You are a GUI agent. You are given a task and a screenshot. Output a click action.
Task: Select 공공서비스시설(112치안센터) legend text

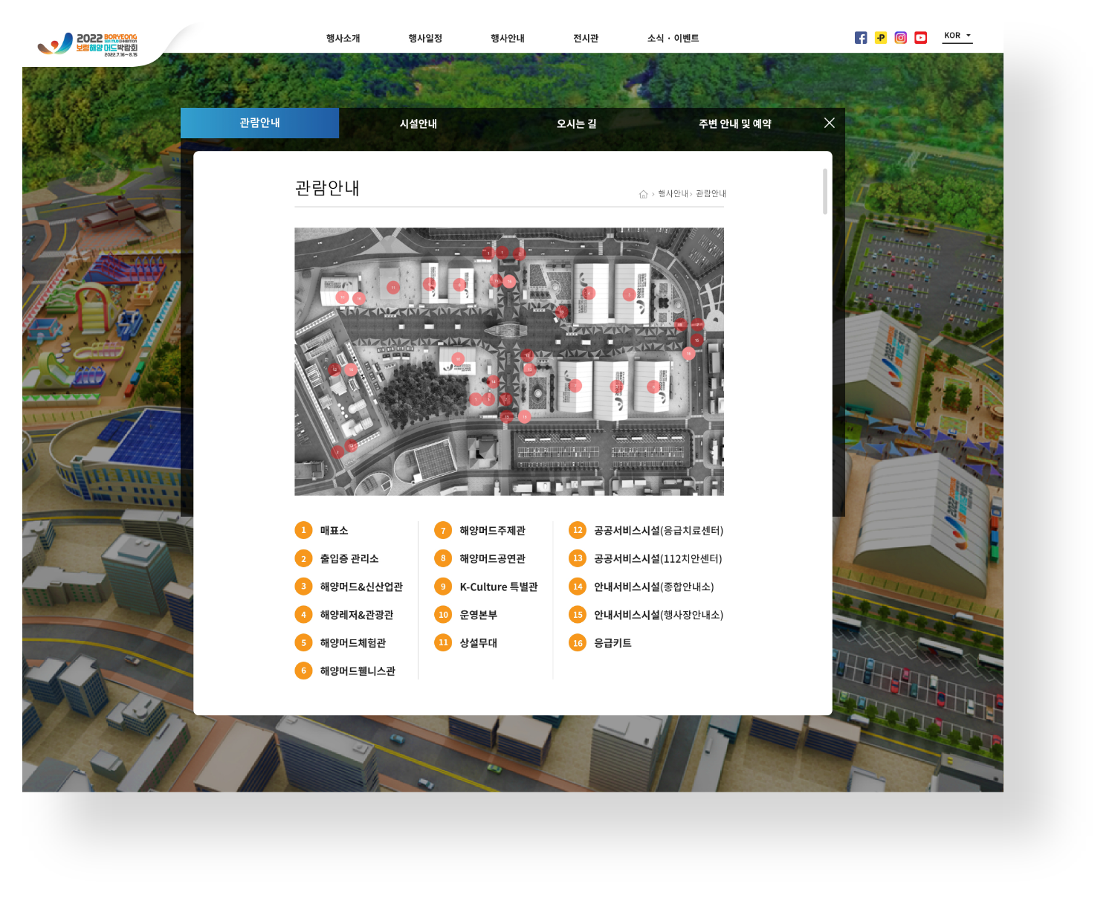658,559
